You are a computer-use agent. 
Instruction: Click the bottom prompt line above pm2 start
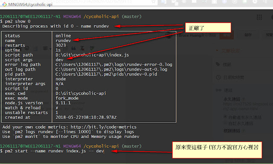tap(71, 146)
